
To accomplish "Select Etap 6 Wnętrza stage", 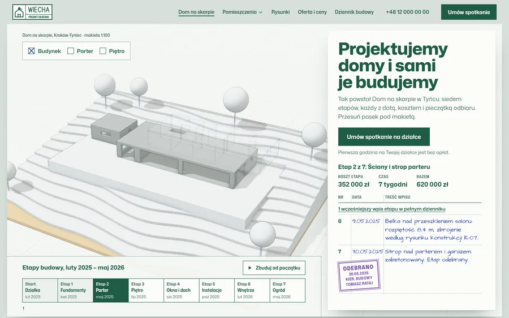I will (252, 290).
